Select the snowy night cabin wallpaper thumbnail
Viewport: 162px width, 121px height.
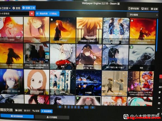(x=89, y=83)
